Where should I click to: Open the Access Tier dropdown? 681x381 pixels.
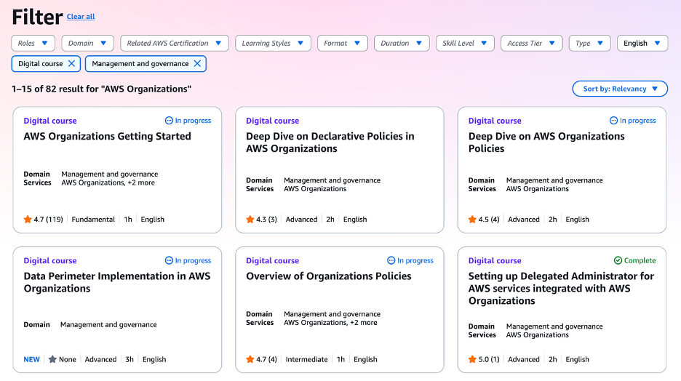tap(532, 44)
